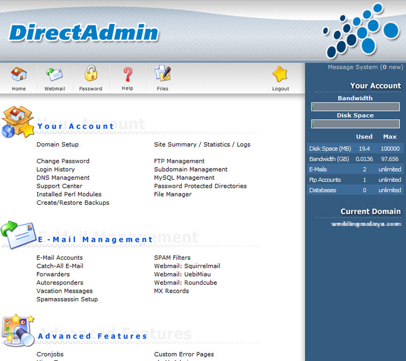Open DNS Management
This screenshot has height=361, width=406.
point(63,178)
